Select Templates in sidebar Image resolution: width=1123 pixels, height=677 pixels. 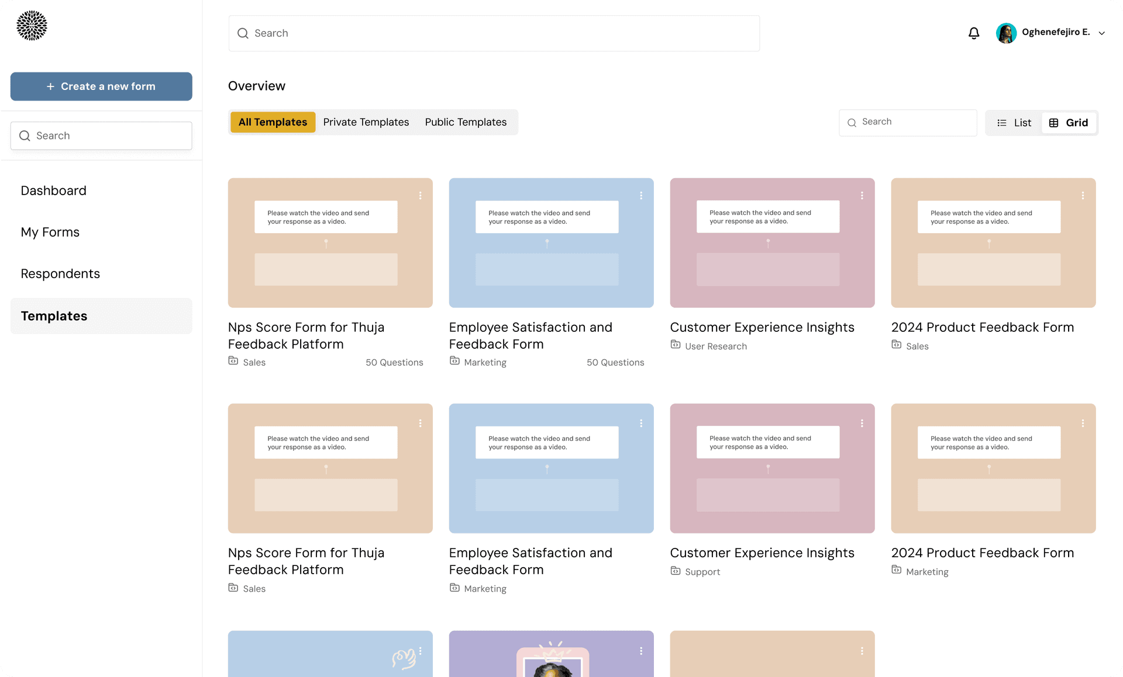pyautogui.click(x=101, y=316)
